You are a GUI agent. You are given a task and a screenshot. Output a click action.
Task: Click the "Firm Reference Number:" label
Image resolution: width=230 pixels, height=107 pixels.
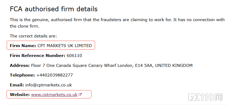pyautogui.click(x=37, y=56)
